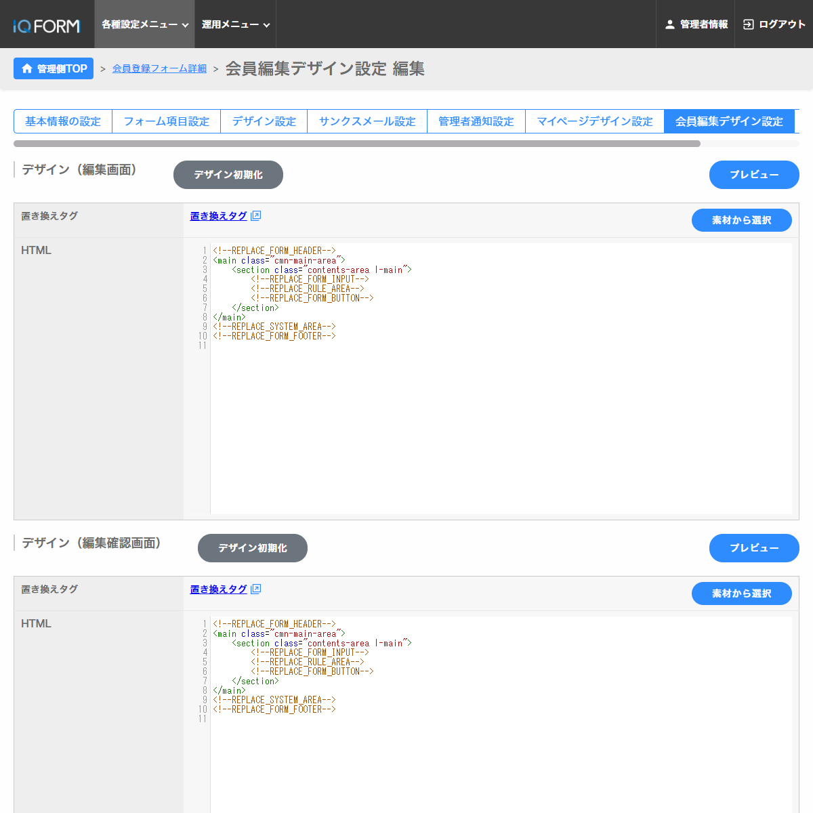Click external link icon beside second 置き換えタグ
Image resolution: width=813 pixels, height=813 pixels.
tap(255, 589)
